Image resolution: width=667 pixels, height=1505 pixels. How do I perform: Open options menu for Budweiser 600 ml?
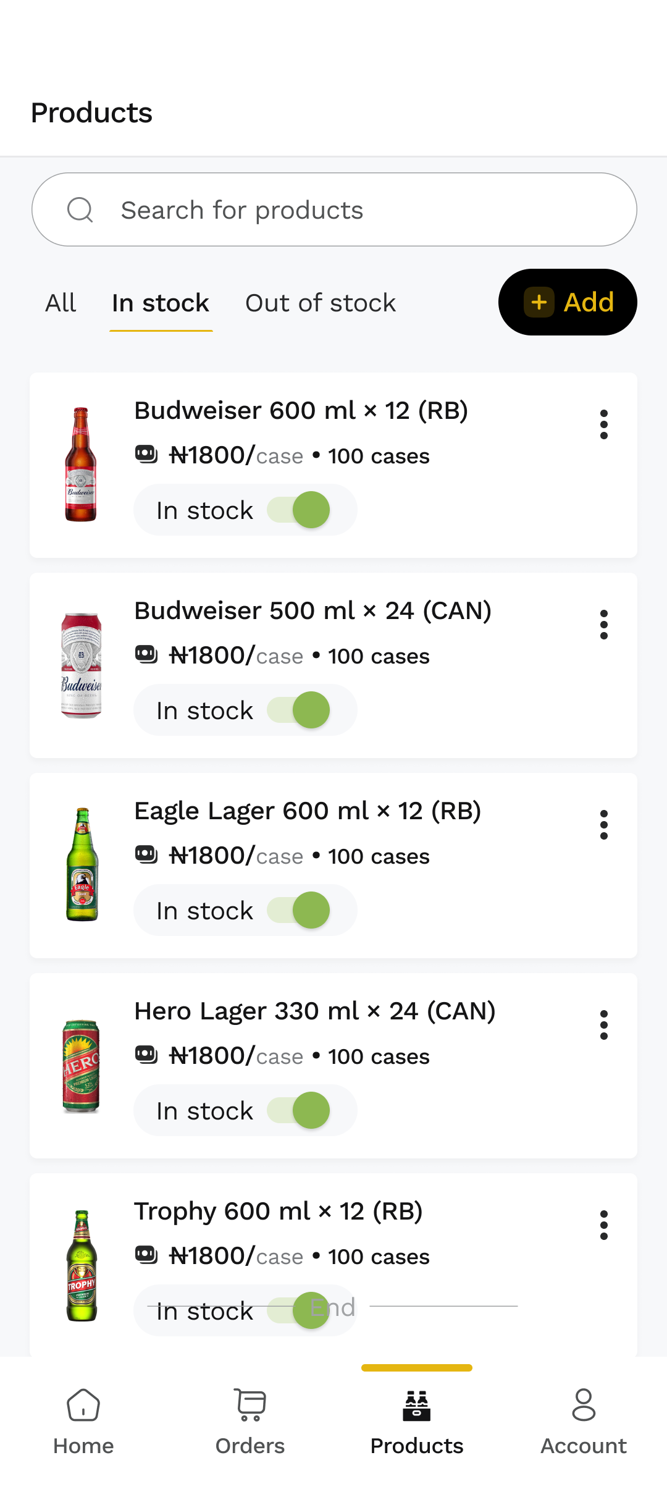coord(604,424)
